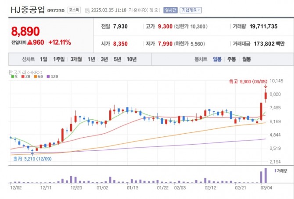The image size is (294, 199).
Task: Click the 12/02 date axis label
Action: [x=16, y=188]
